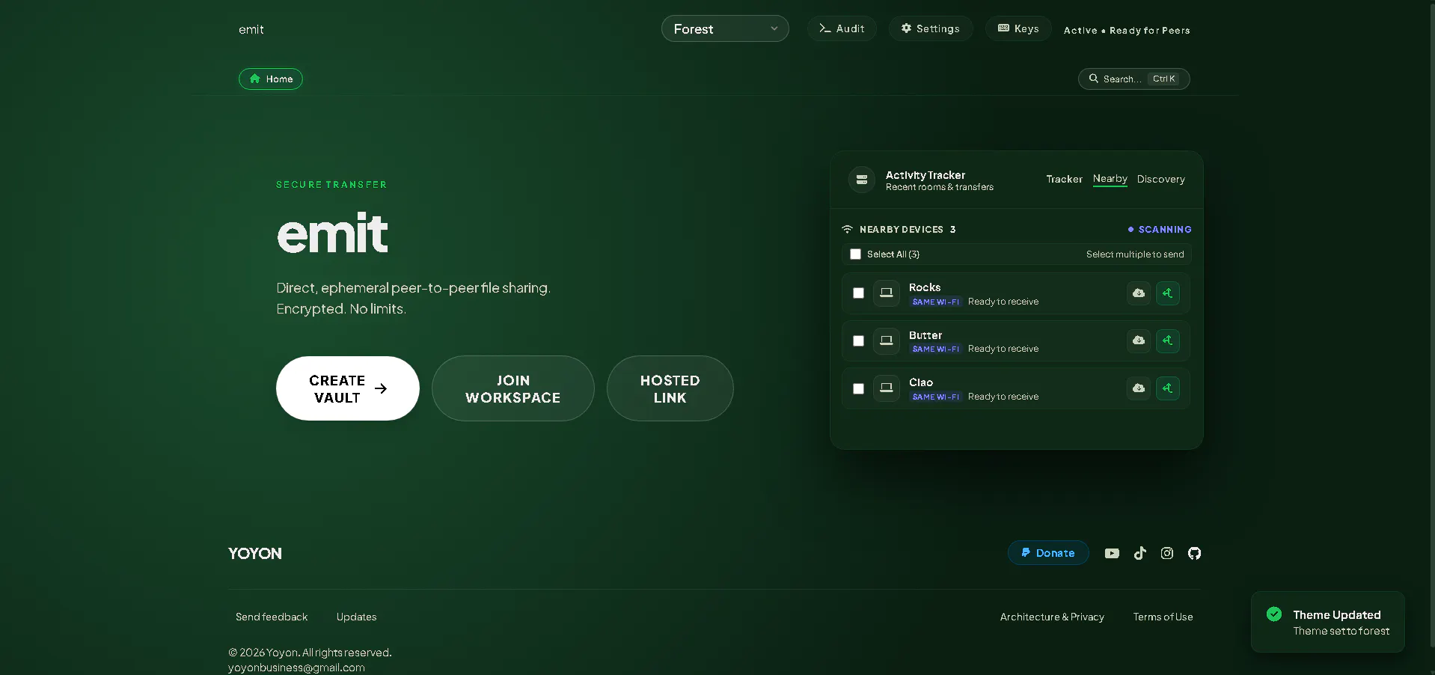The width and height of the screenshot is (1435, 675).
Task: Click the Donate PayPal button
Action: coord(1048,553)
